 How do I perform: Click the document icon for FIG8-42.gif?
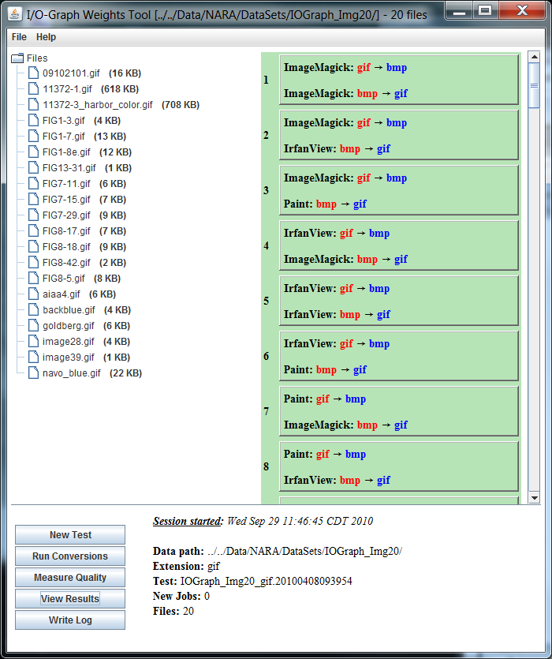click(x=34, y=262)
